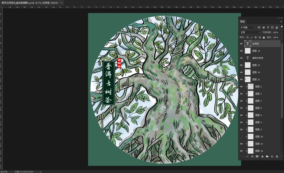Click lock image pixels brush icon
284x173 pixels.
251,37
